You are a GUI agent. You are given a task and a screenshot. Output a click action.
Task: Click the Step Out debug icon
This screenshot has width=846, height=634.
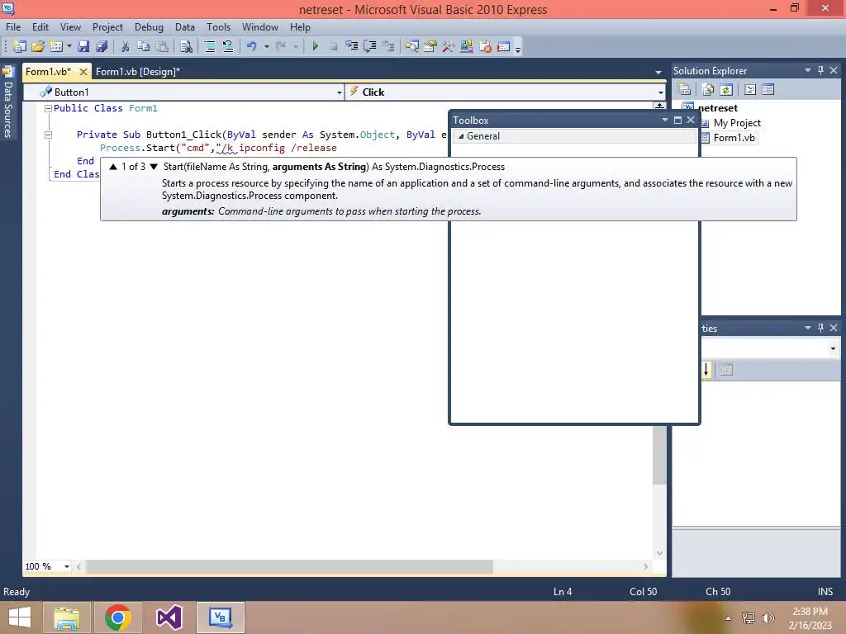click(x=388, y=46)
